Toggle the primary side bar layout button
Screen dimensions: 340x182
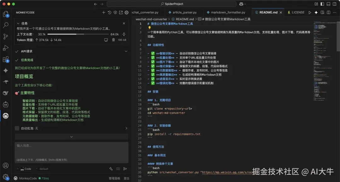[322, 4]
